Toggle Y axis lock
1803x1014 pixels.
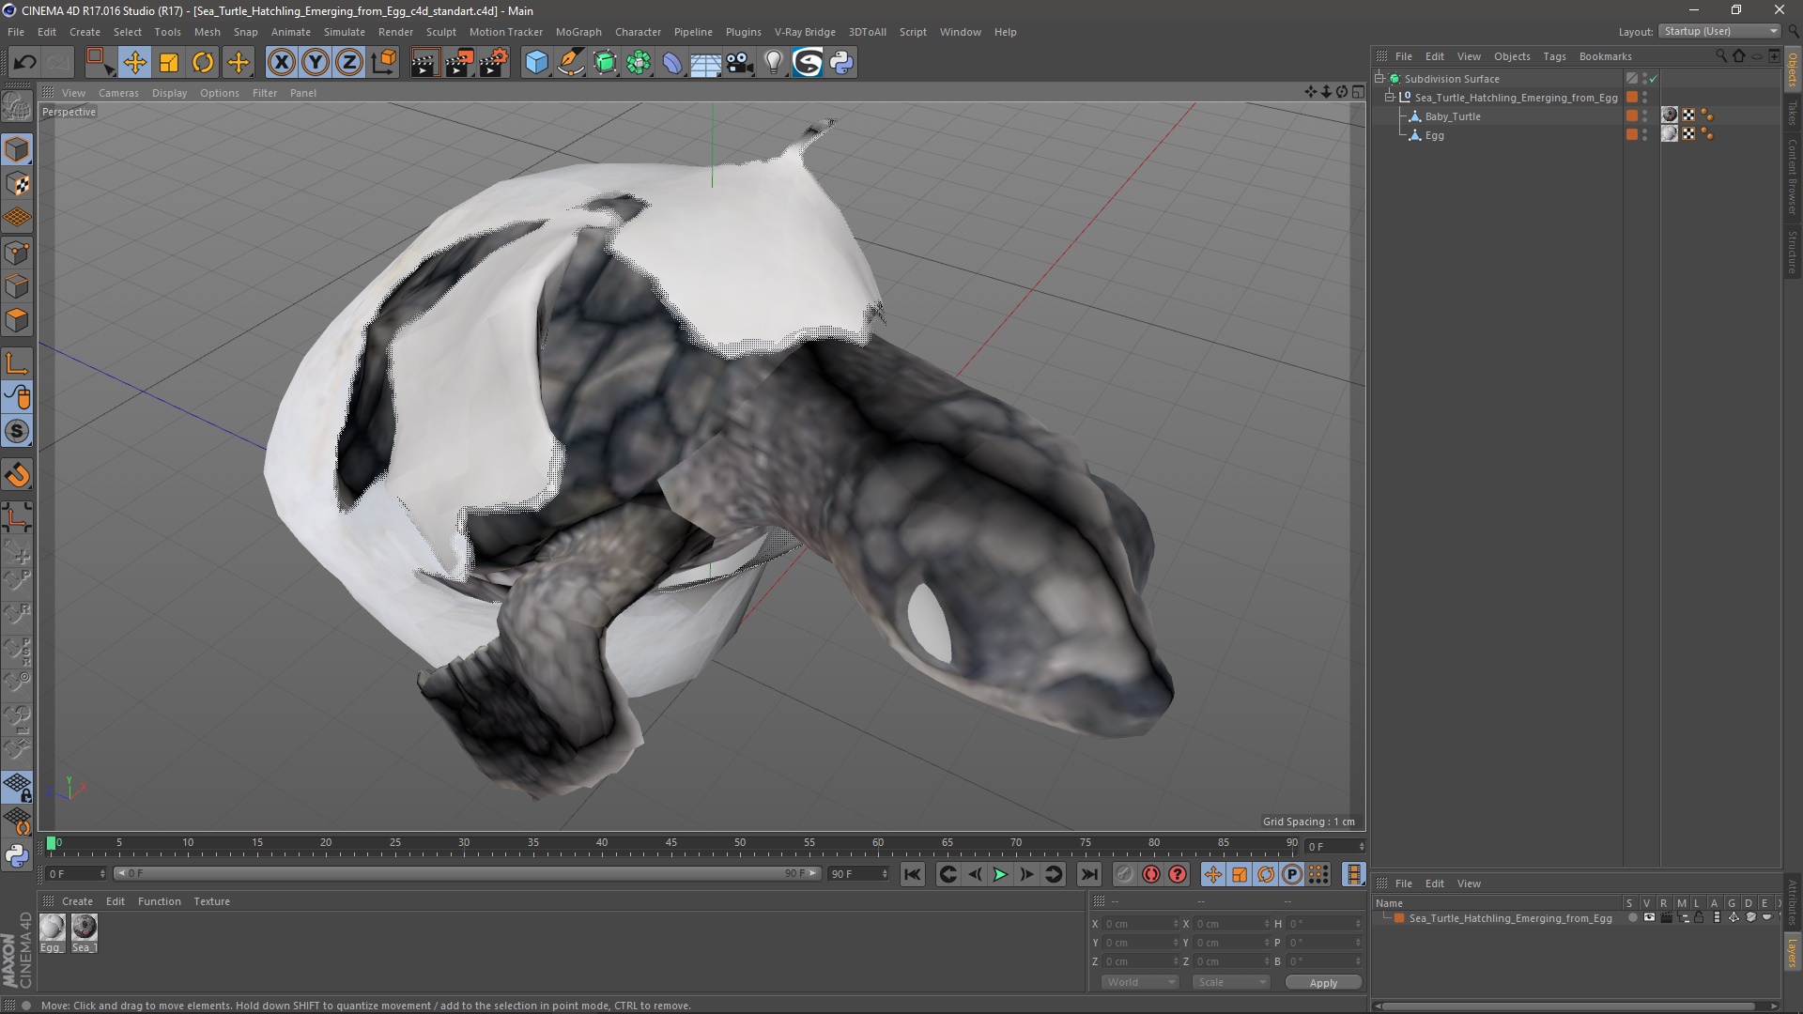click(x=316, y=63)
